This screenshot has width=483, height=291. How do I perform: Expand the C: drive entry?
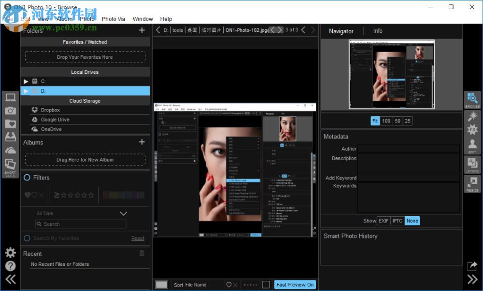(x=26, y=81)
